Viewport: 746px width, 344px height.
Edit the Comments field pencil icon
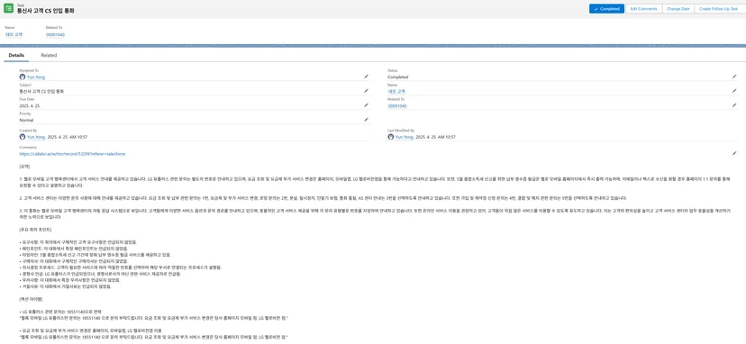734,153
